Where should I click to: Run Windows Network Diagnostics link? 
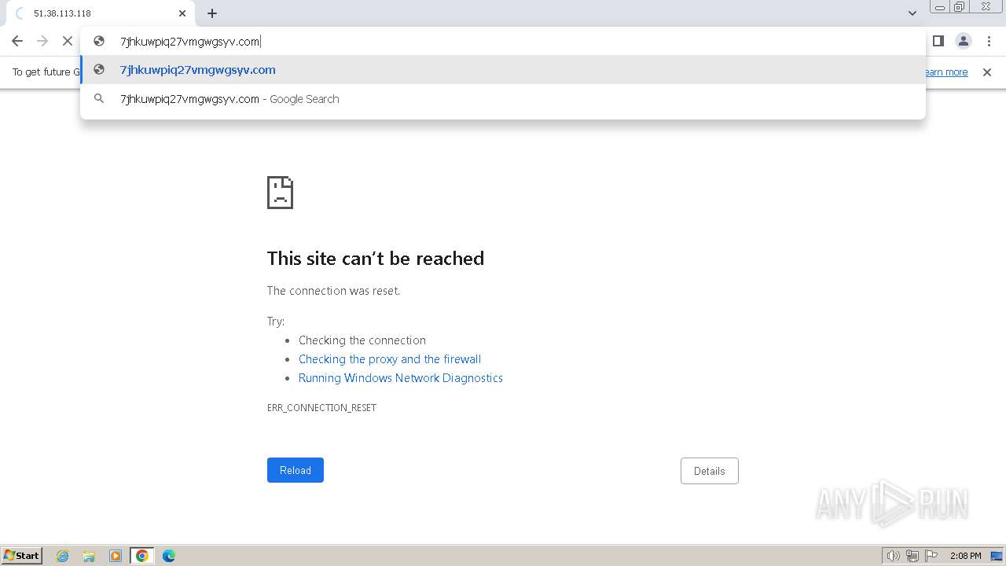click(x=401, y=378)
